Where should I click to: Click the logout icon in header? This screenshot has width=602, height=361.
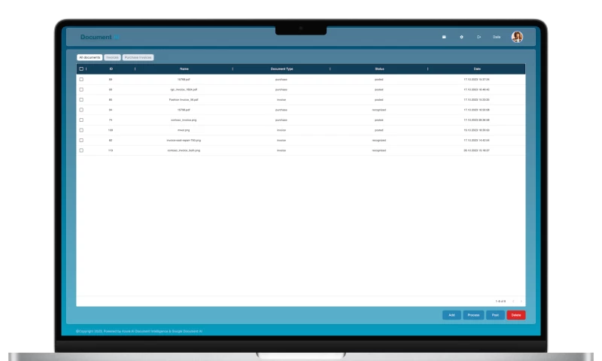click(479, 37)
